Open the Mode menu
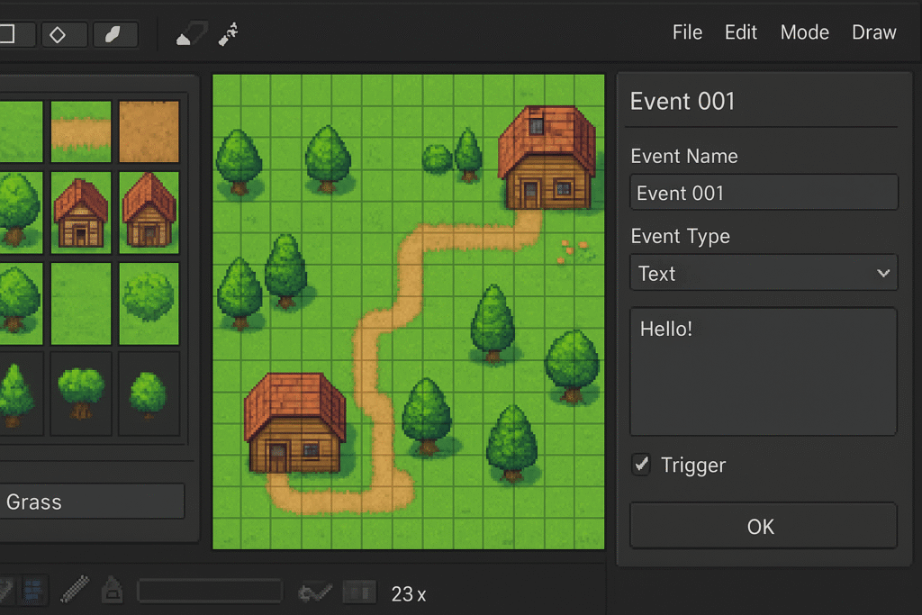Screen dimensions: 922x615 pyautogui.click(x=804, y=32)
